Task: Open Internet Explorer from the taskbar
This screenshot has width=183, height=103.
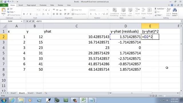Action: tap(12, 100)
